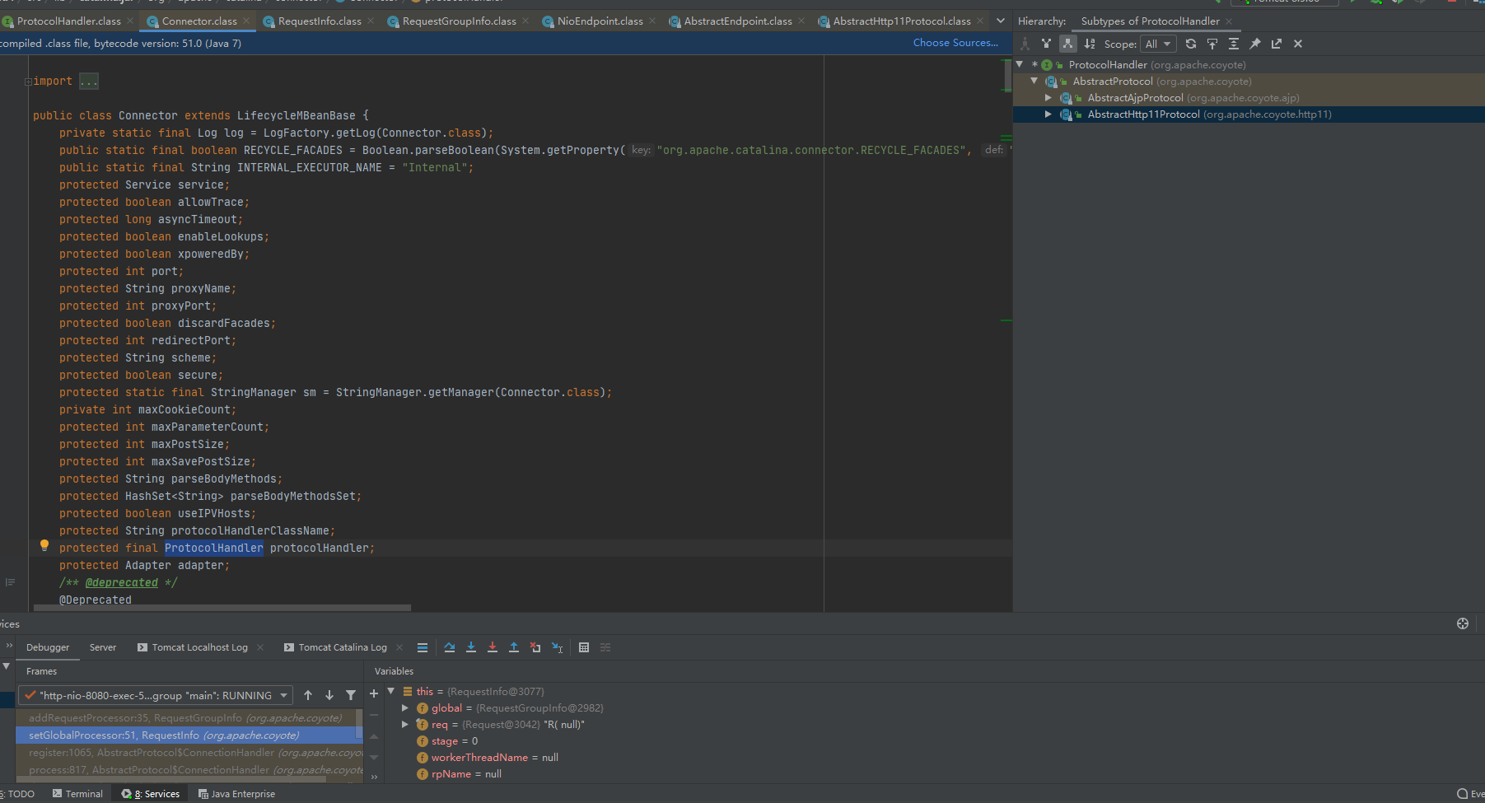Select the register:1065 frame
Screen dimensions: 1485x803
[188, 753]
